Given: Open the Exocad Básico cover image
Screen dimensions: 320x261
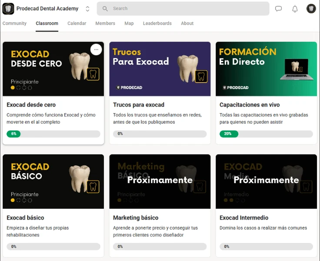Looking at the screenshot, I should 53,181.
